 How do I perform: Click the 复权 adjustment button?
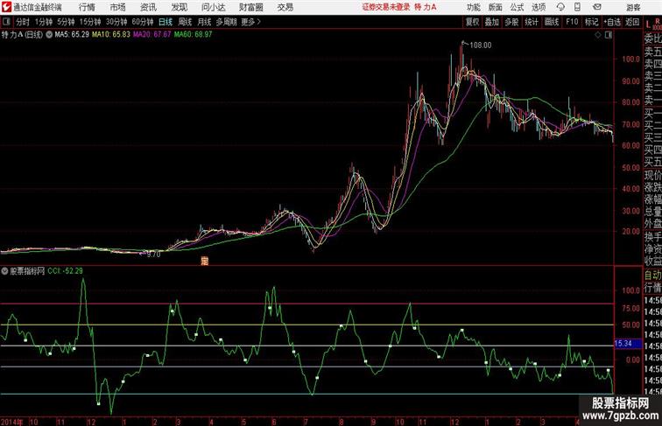473,22
